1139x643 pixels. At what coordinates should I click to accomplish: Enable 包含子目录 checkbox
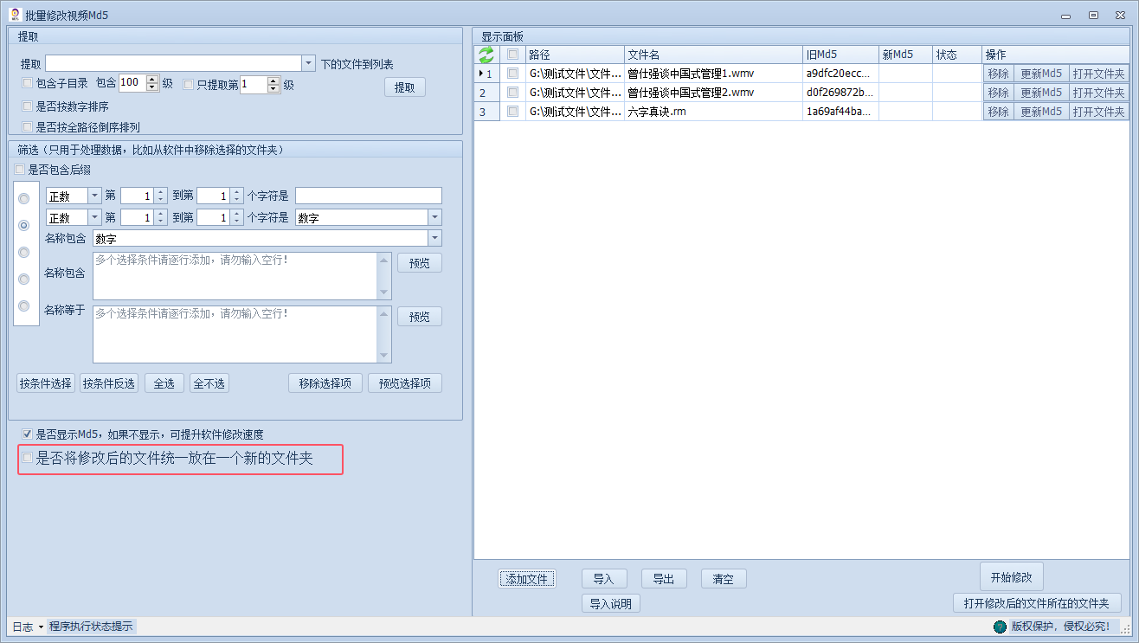(27, 83)
